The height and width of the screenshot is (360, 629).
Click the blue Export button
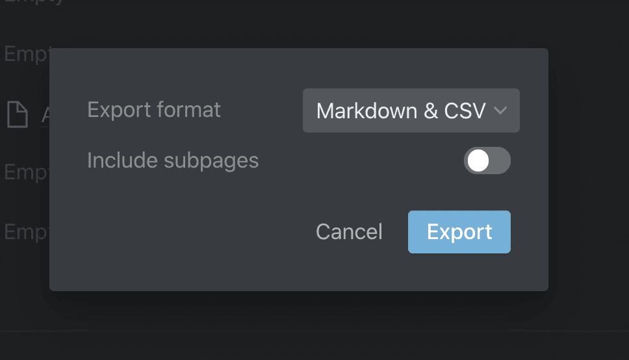click(x=459, y=232)
